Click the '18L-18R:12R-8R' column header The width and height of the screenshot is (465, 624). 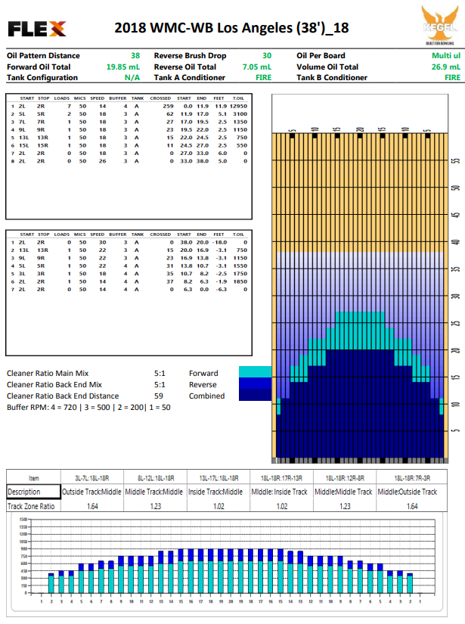[x=345, y=478]
